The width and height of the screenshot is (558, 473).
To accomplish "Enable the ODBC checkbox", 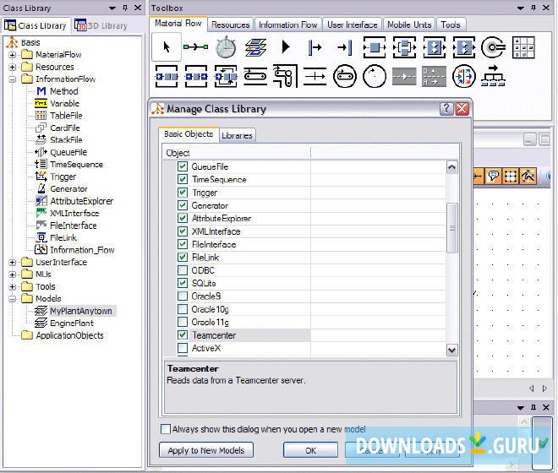I will 183,270.
